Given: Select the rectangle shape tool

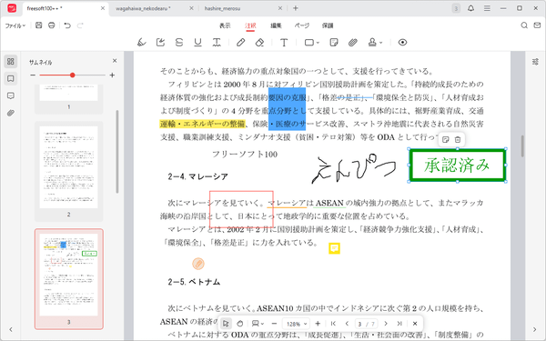Looking at the screenshot, I should tap(308, 43).
